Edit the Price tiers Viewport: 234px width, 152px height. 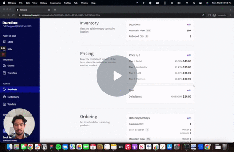tap(189, 55)
